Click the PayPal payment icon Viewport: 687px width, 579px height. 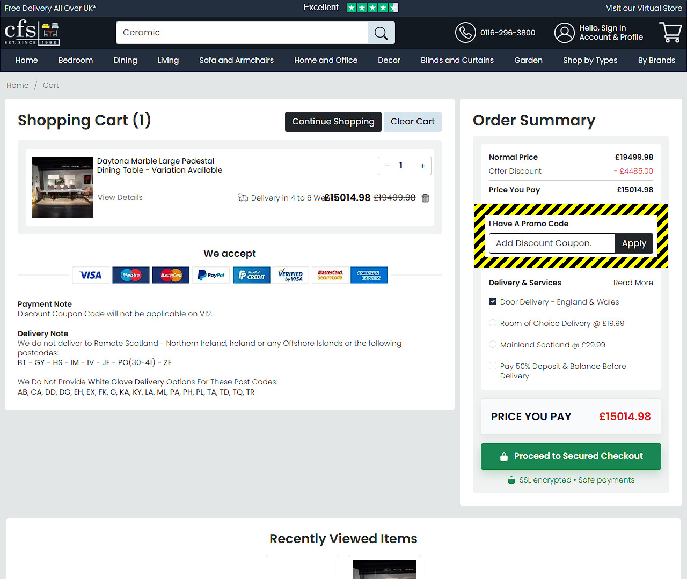211,275
